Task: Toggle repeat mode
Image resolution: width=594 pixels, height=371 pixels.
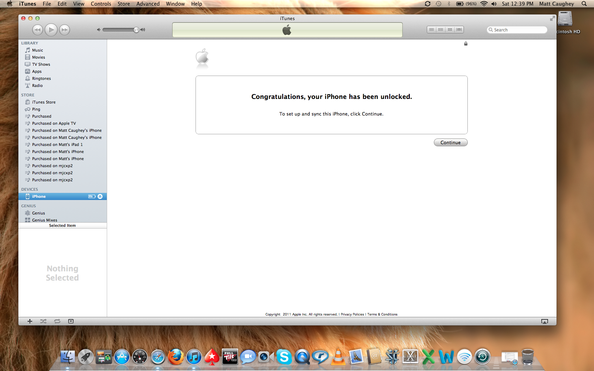Action: click(x=57, y=321)
